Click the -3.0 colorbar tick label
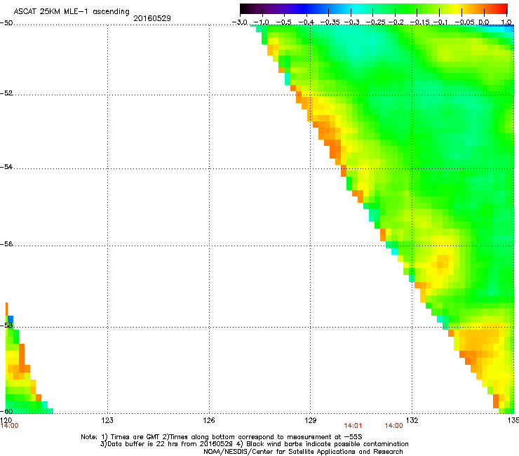This screenshot has height=456, width=519. pyautogui.click(x=240, y=22)
